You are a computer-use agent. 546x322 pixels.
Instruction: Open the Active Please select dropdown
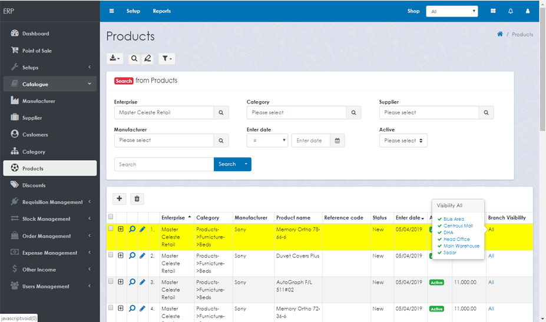[x=403, y=141]
